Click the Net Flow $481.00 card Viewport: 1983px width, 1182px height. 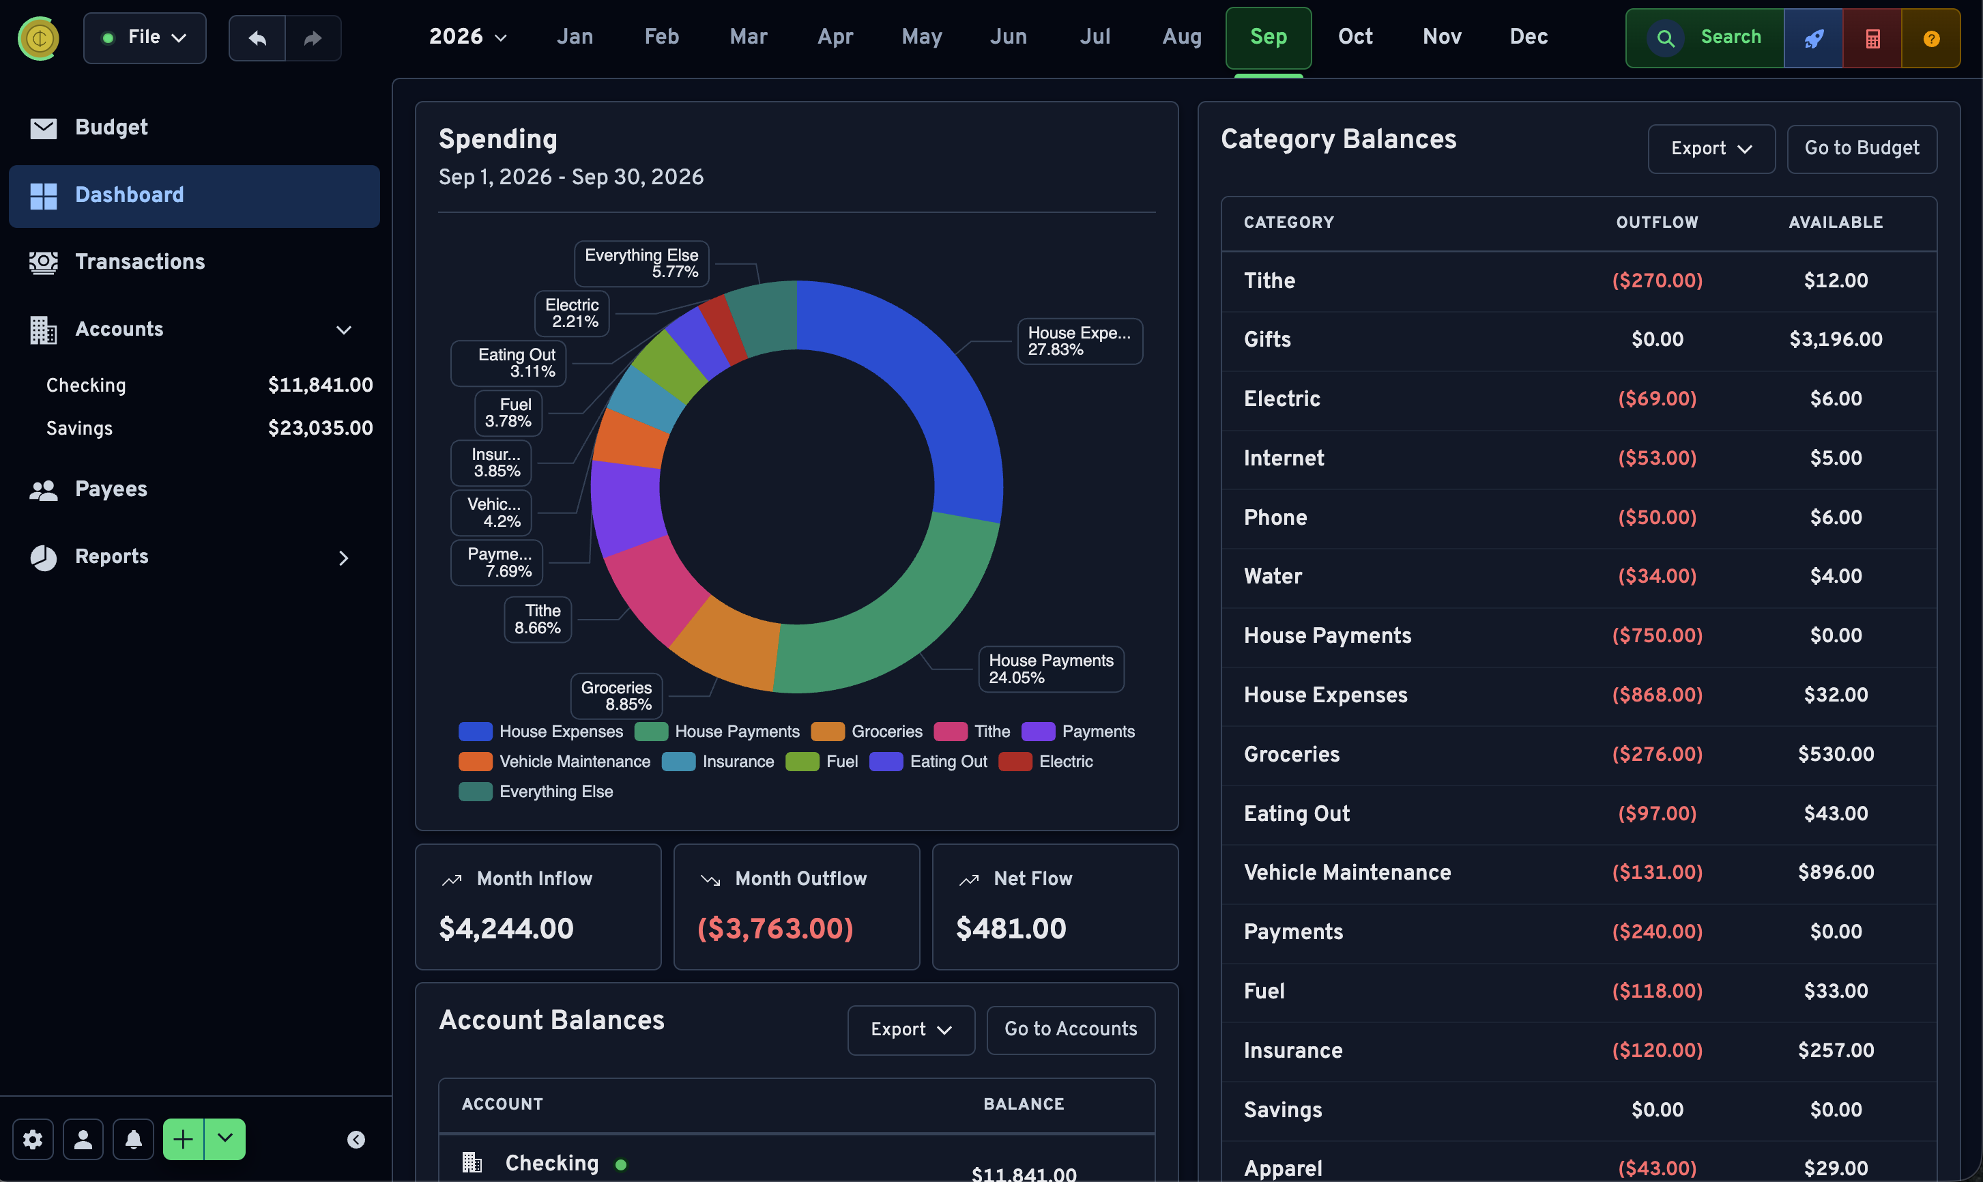coord(1055,907)
